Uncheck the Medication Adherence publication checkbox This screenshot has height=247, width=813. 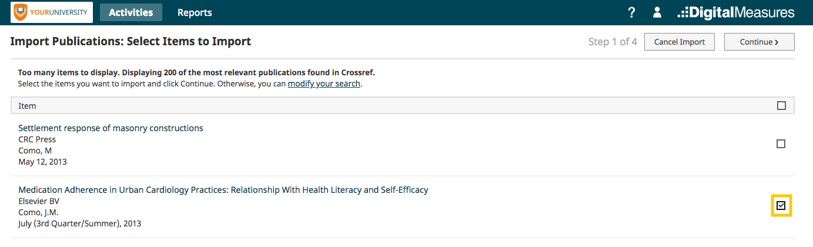click(781, 206)
